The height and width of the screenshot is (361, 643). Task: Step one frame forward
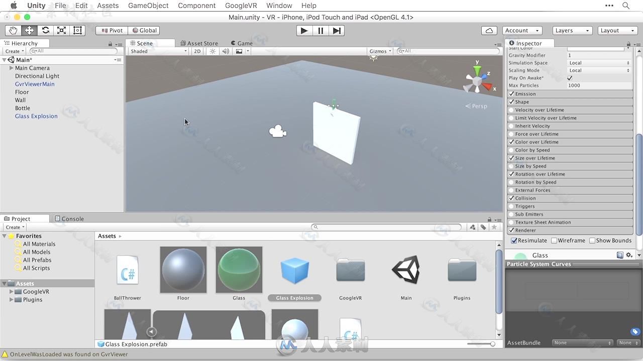(337, 31)
